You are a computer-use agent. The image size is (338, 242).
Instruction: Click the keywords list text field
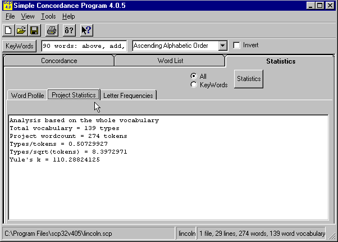point(84,46)
